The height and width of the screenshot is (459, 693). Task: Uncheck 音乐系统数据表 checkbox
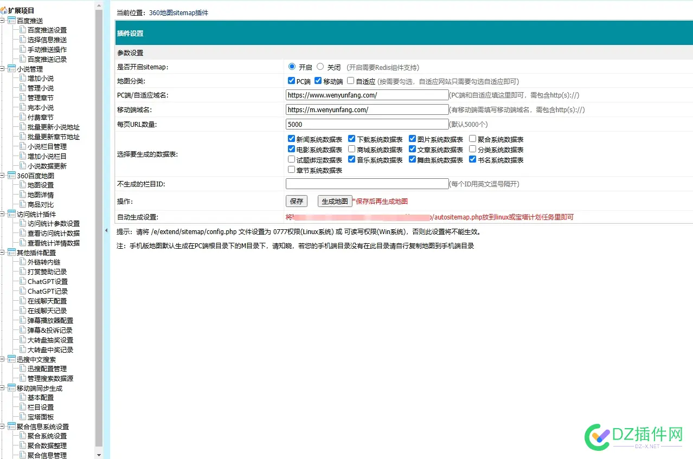(352, 159)
